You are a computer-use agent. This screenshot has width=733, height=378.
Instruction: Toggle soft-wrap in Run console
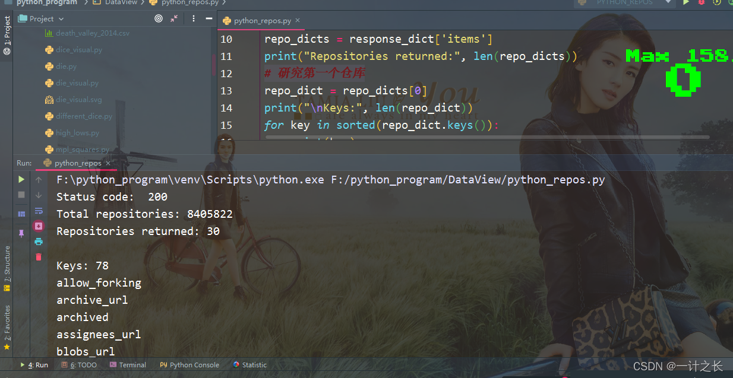pos(39,211)
